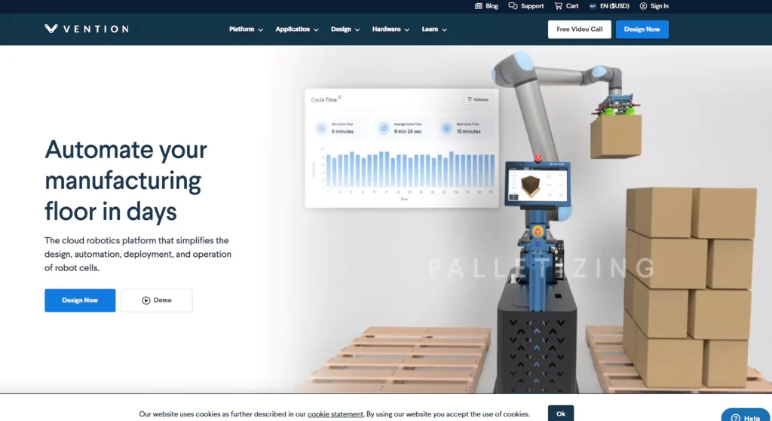This screenshot has width=772, height=421.
Task: Click the Vention logo
Action: point(87,29)
